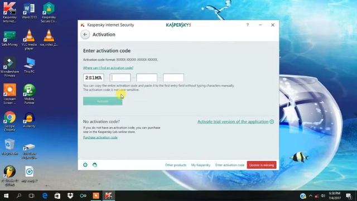The image size is (357, 201).
Task: Open Kaspersky Secure Connection desktop shortcut
Action: (x=49, y=12)
